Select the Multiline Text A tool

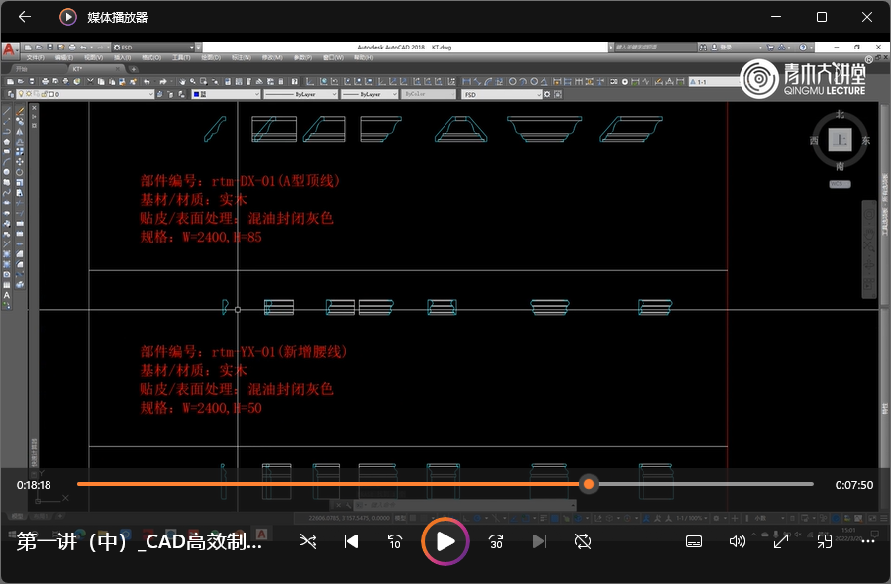coord(7,295)
